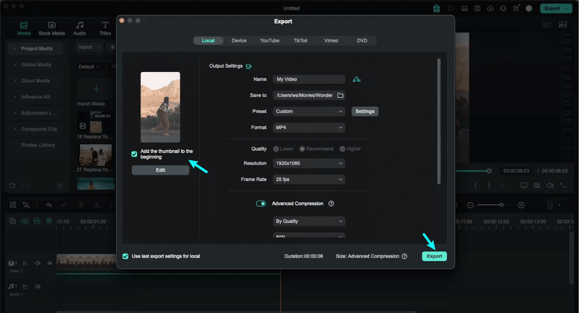The width and height of the screenshot is (580, 313).
Task: Open the Default sort dropdown in media panel
Action: coord(89,67)
